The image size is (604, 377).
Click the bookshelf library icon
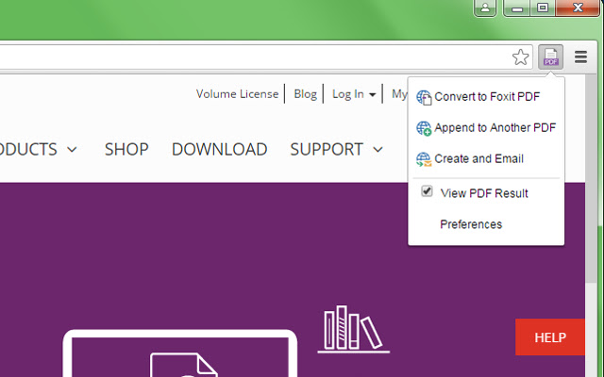pyautogui.click(x=353, y=329)
